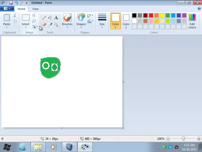Click the Save icon in quick access toolbar

click(11, 3)
